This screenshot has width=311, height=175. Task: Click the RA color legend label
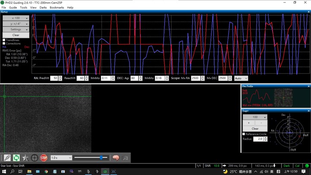click(4, 47)
